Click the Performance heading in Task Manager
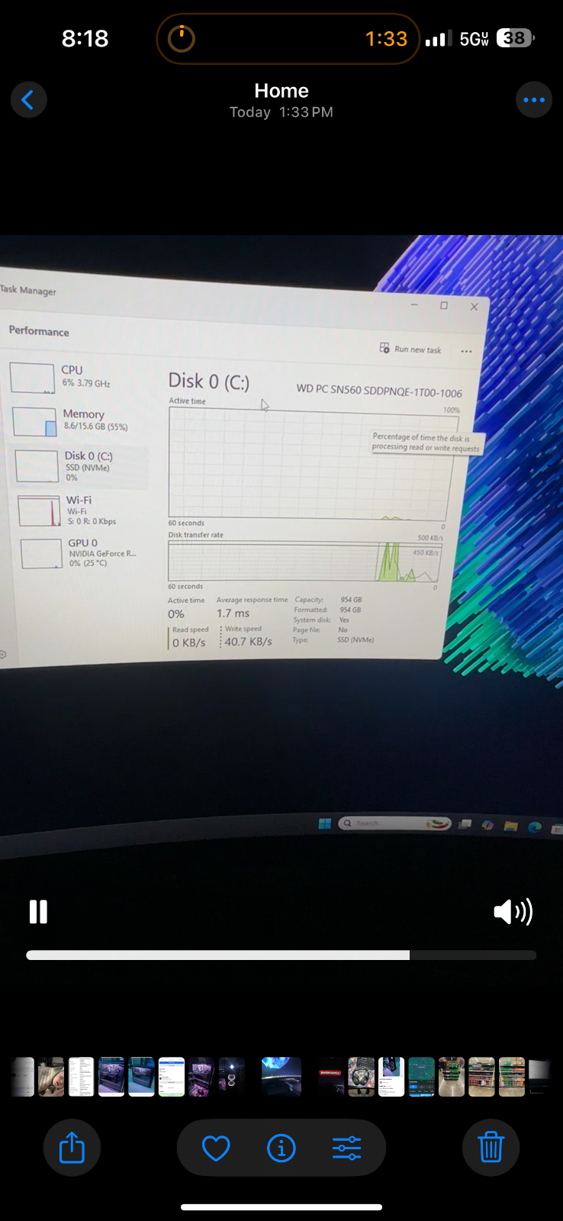The width and height of the screenshot is (563, 1221). 39,331
